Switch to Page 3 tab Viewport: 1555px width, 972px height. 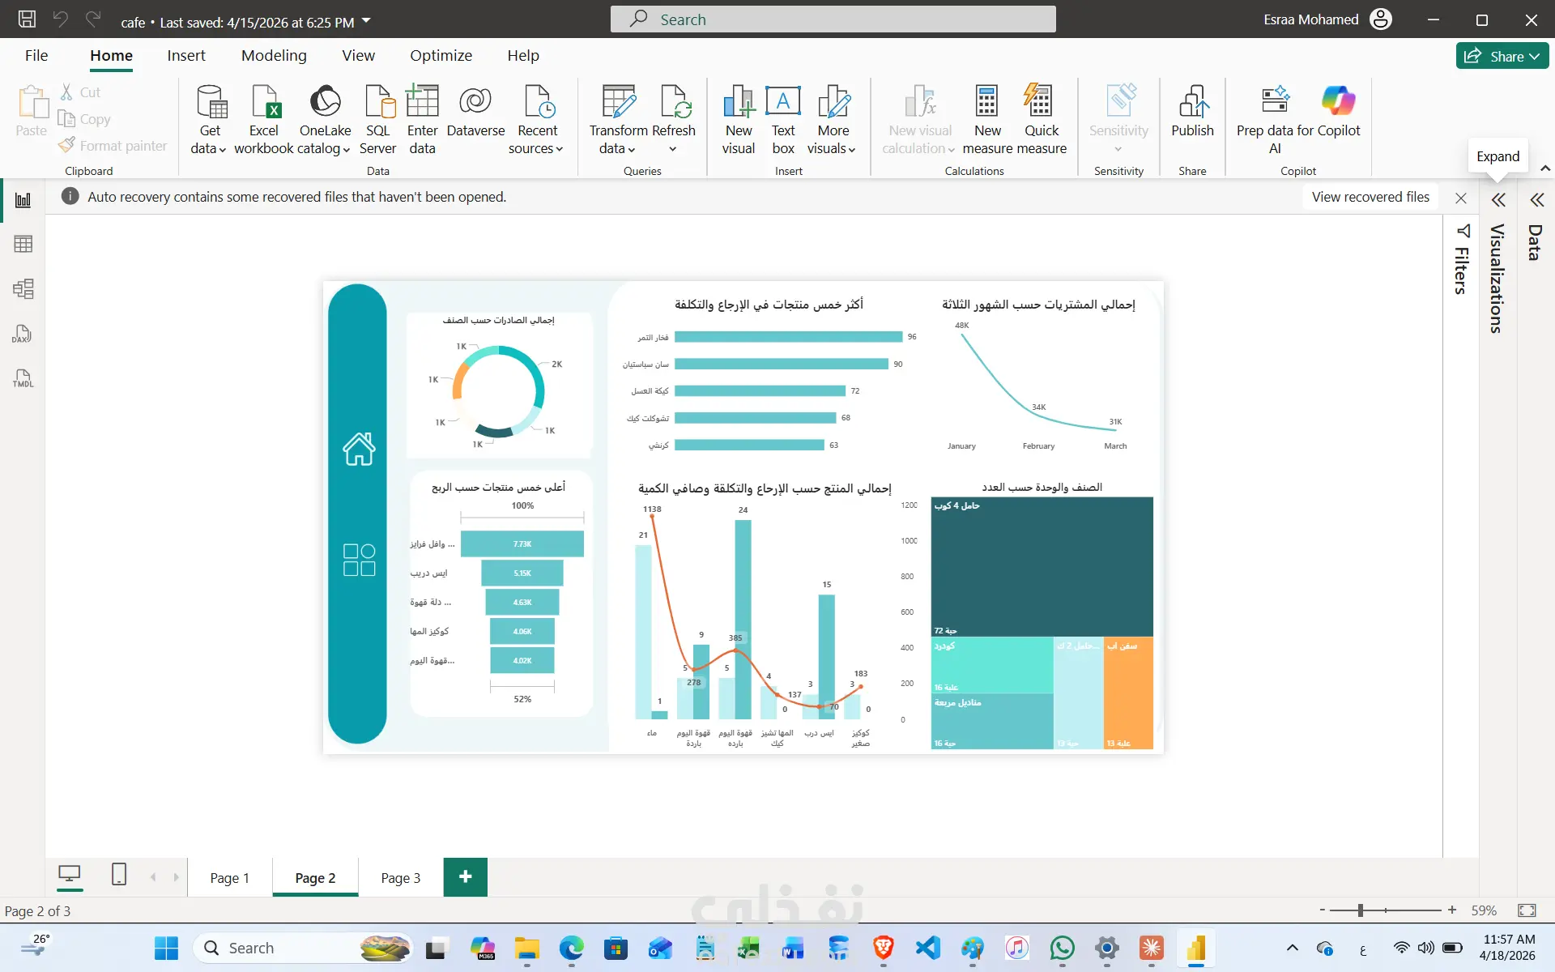[400, 878]
